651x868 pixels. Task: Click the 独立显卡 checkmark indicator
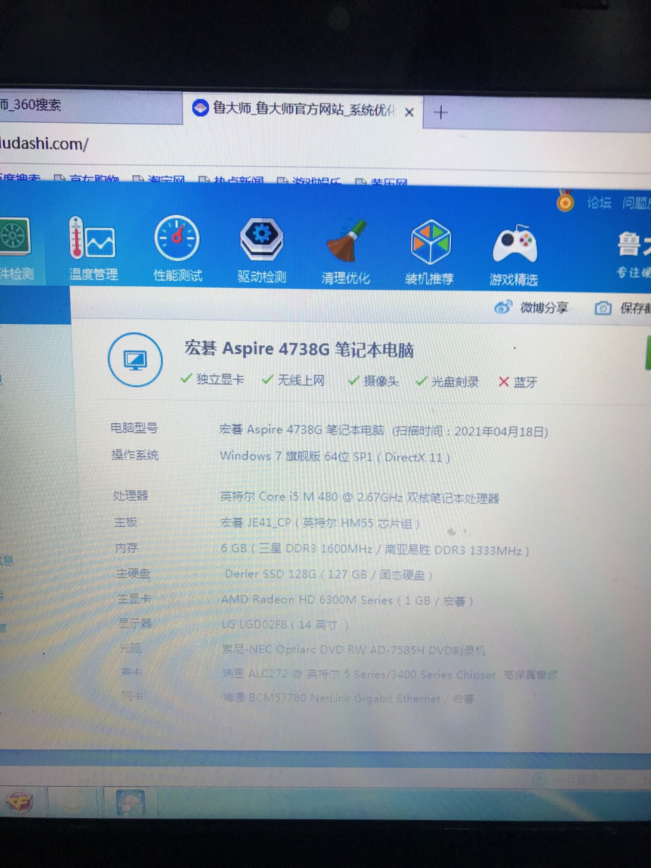pyautogui.click(x=212, y=379)
